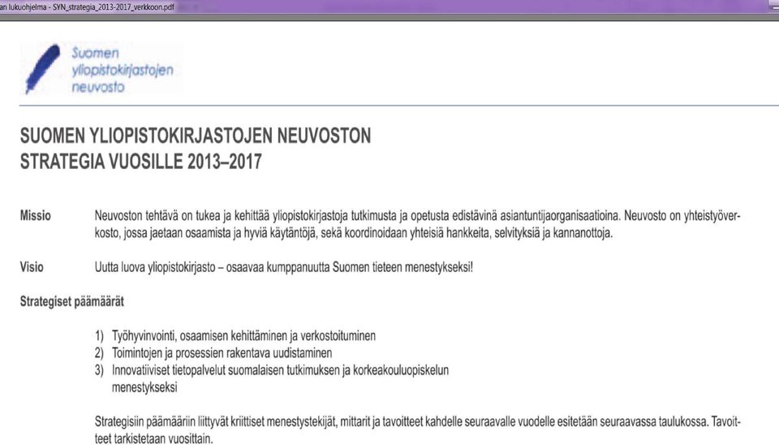Image resolution: width=779 pixels, height=445 pixels.
Task: Click the heading SUOMEN YLIOPISTOKIRJASTOJEN NEUVOSTON
Action: pos(196,136)
